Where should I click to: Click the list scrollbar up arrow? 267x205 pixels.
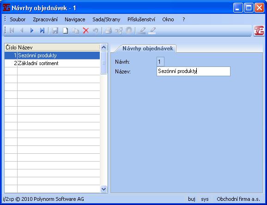103,47
